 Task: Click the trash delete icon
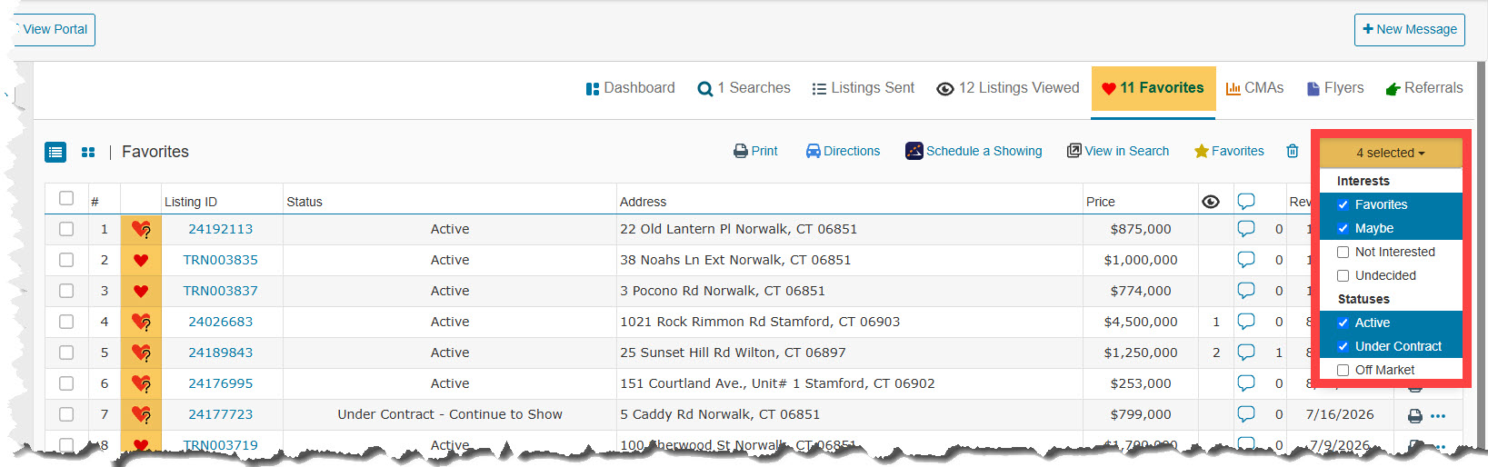click(x=1293, y=151)
